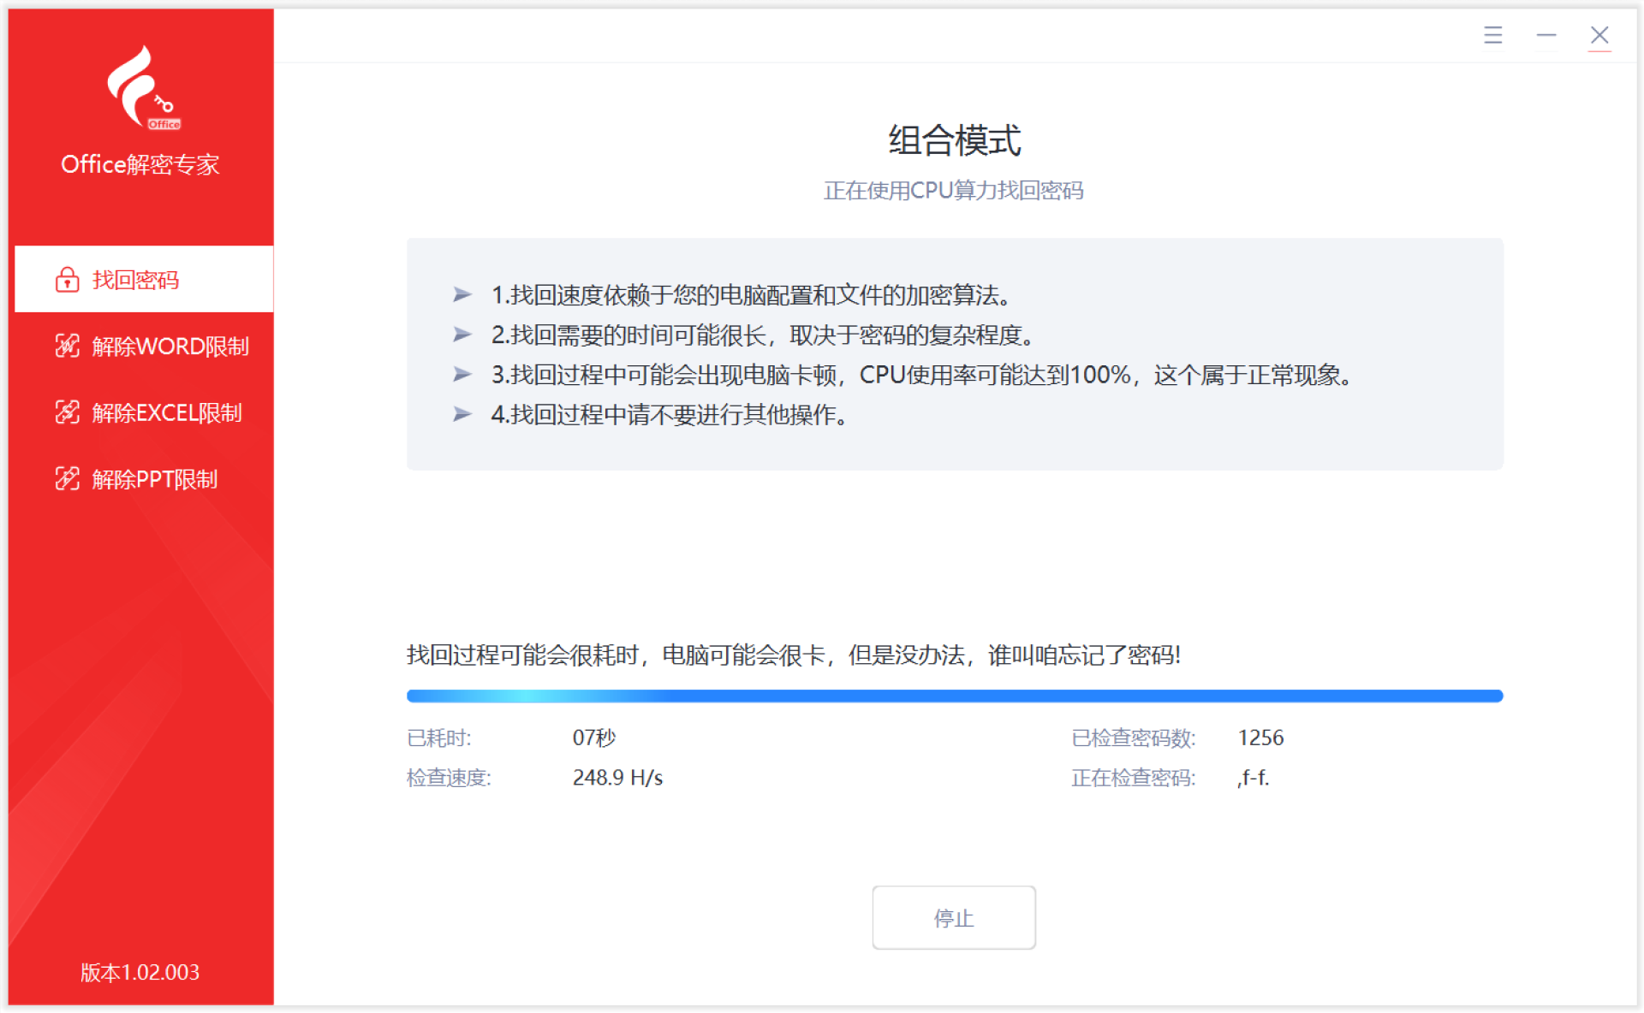Open the 解除PPT限制 tab

tap(141, 478)
